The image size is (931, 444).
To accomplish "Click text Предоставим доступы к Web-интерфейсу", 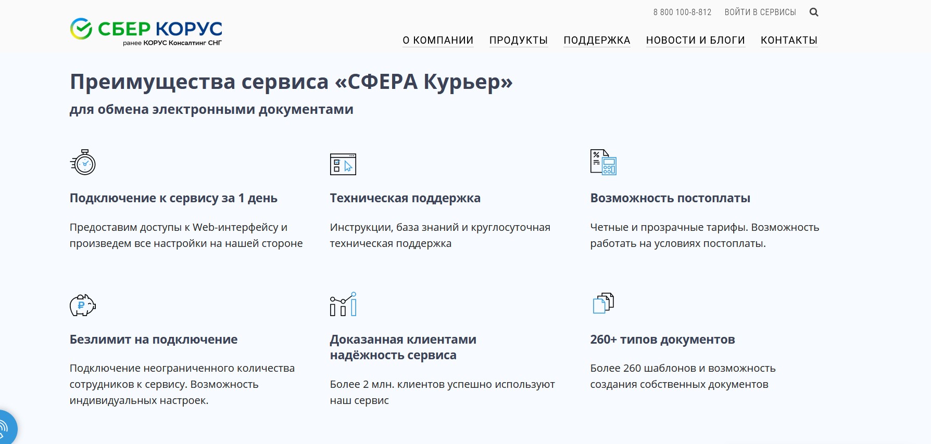I will coord(174,227).
